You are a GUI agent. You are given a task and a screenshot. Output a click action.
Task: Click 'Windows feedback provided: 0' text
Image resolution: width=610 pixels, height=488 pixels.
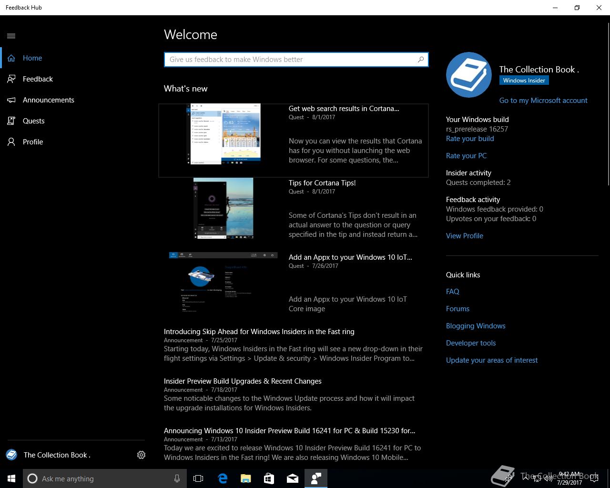(495, 209)
